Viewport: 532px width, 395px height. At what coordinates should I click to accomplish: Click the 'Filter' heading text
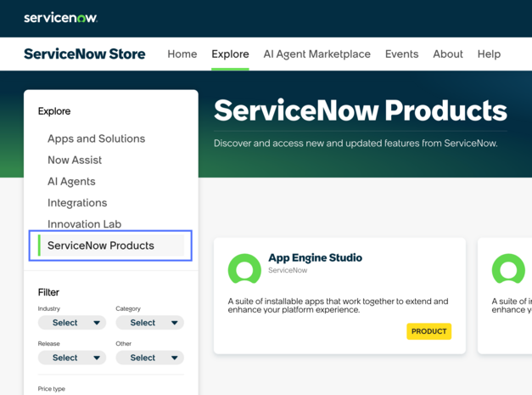48,292
